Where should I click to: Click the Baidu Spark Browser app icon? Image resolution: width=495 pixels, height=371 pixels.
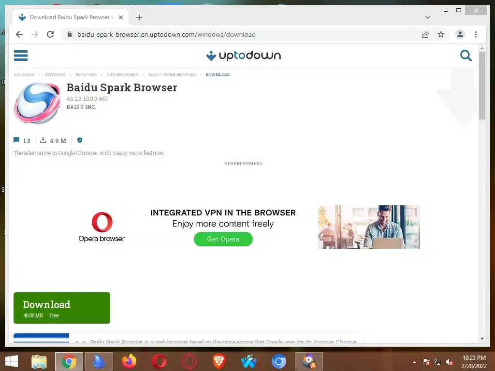point(38,103)
